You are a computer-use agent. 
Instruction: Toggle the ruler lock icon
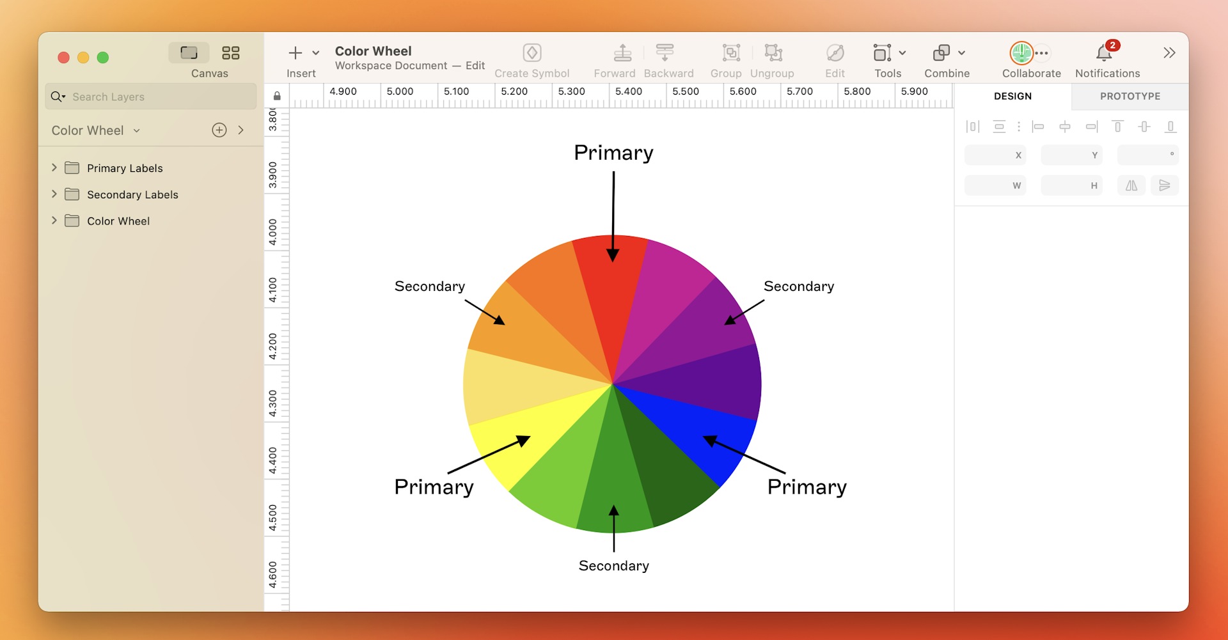(x=277, y=95)
